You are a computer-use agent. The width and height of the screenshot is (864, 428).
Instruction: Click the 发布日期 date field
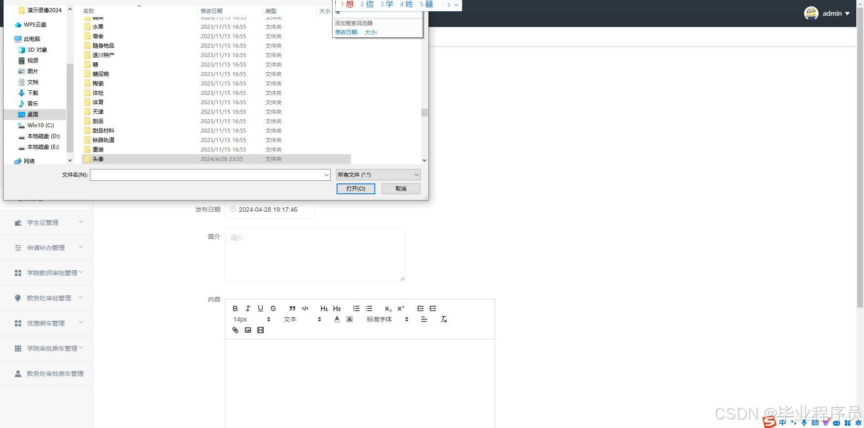click(270, 210)
